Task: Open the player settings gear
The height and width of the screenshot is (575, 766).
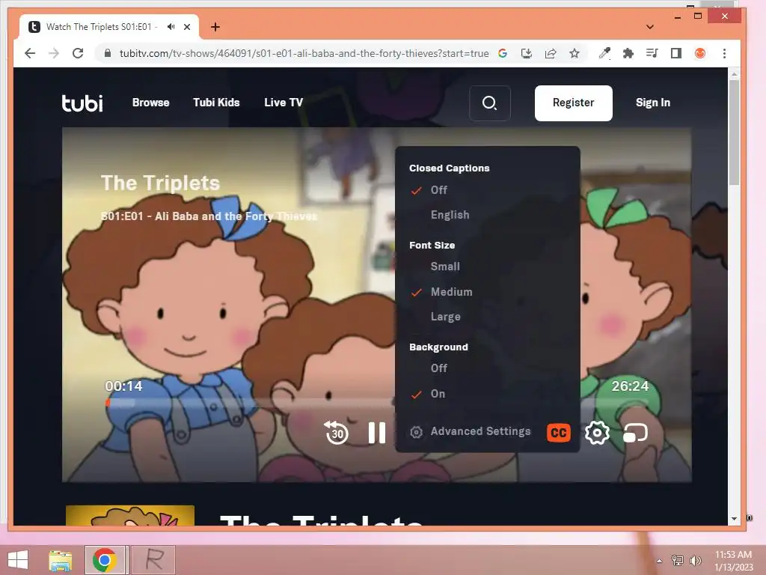Action: point(597,432)
